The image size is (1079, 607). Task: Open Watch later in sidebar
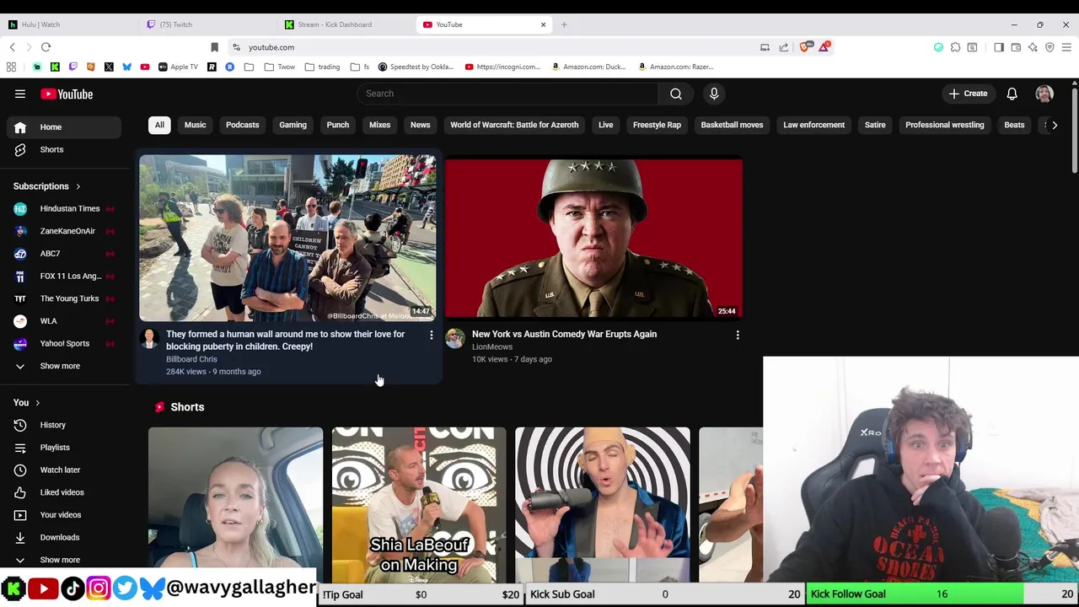pos(64,470)
